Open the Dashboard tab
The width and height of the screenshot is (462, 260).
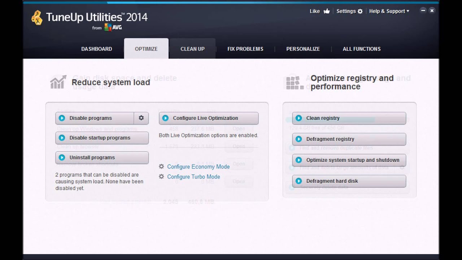[x=96, y=49]
